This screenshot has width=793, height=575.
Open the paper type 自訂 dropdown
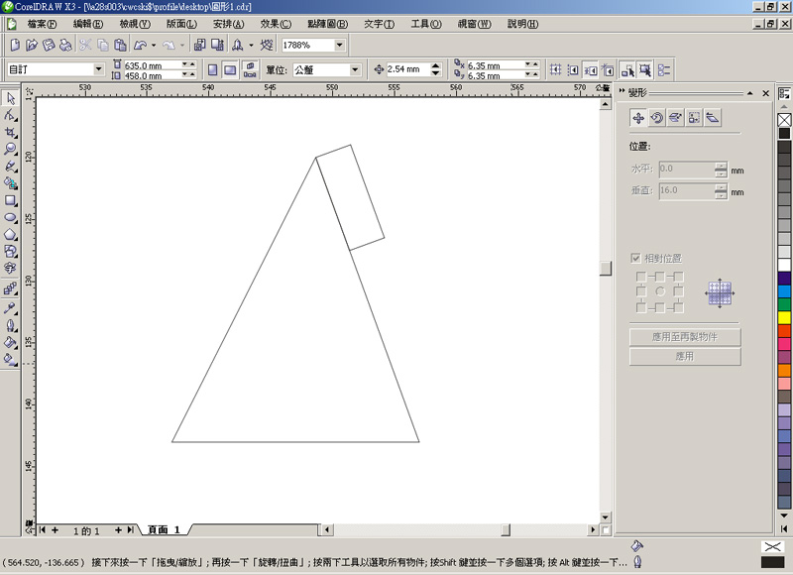(x=98, y=69)
